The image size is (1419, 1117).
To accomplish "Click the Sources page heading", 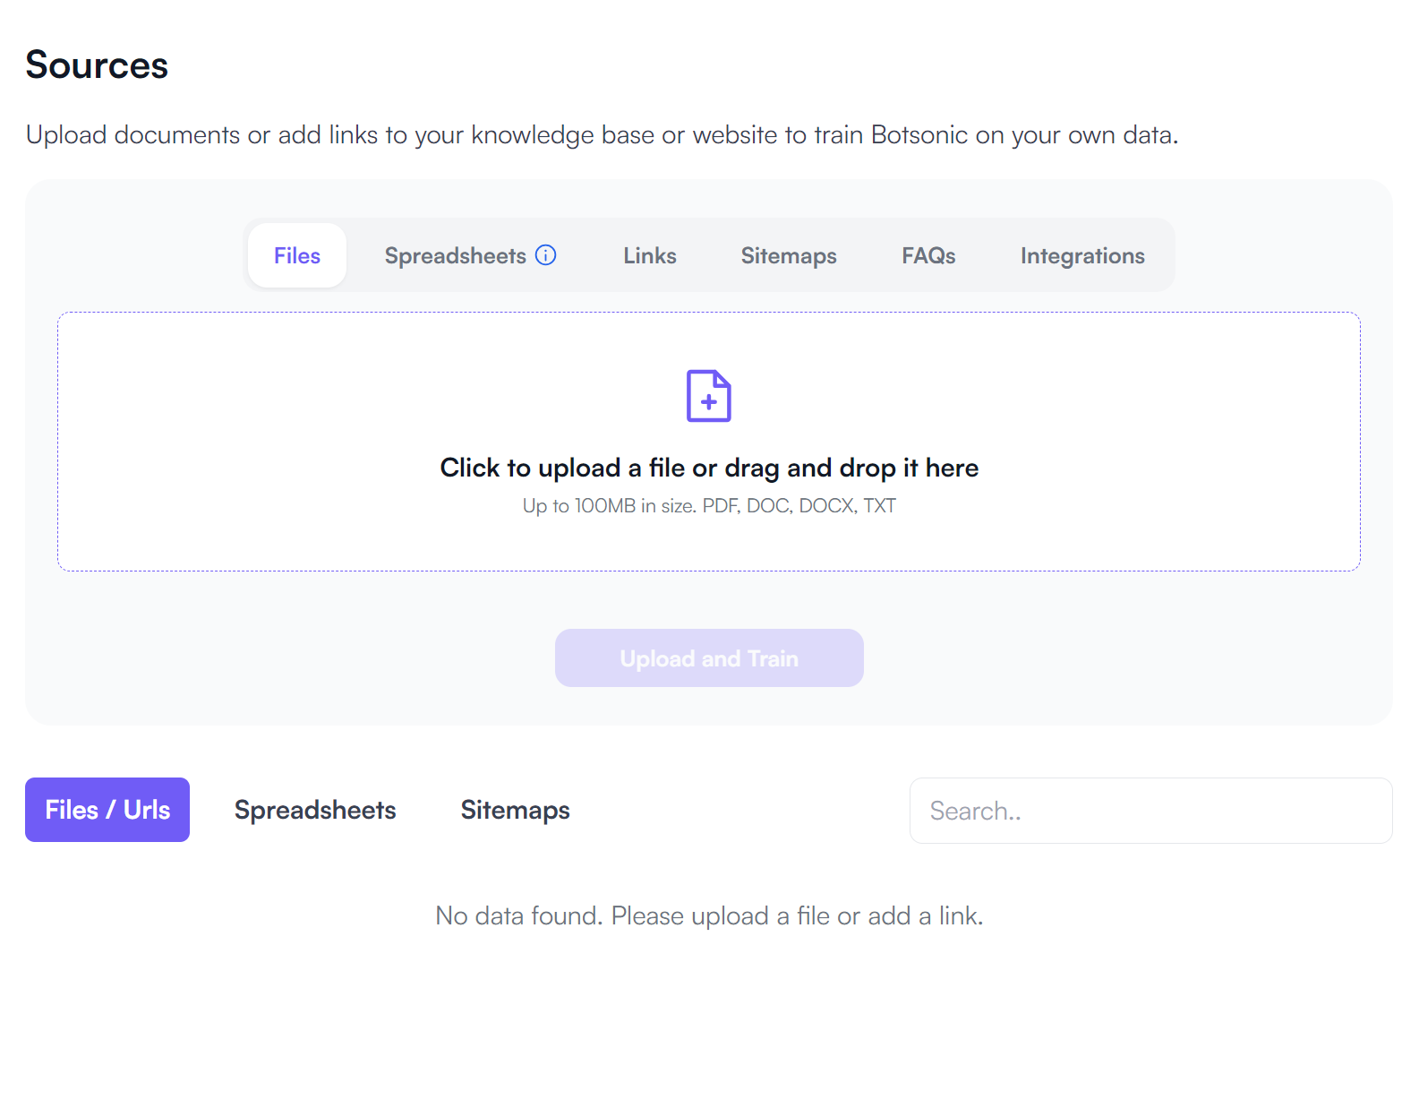I will (x=97, y=64).
